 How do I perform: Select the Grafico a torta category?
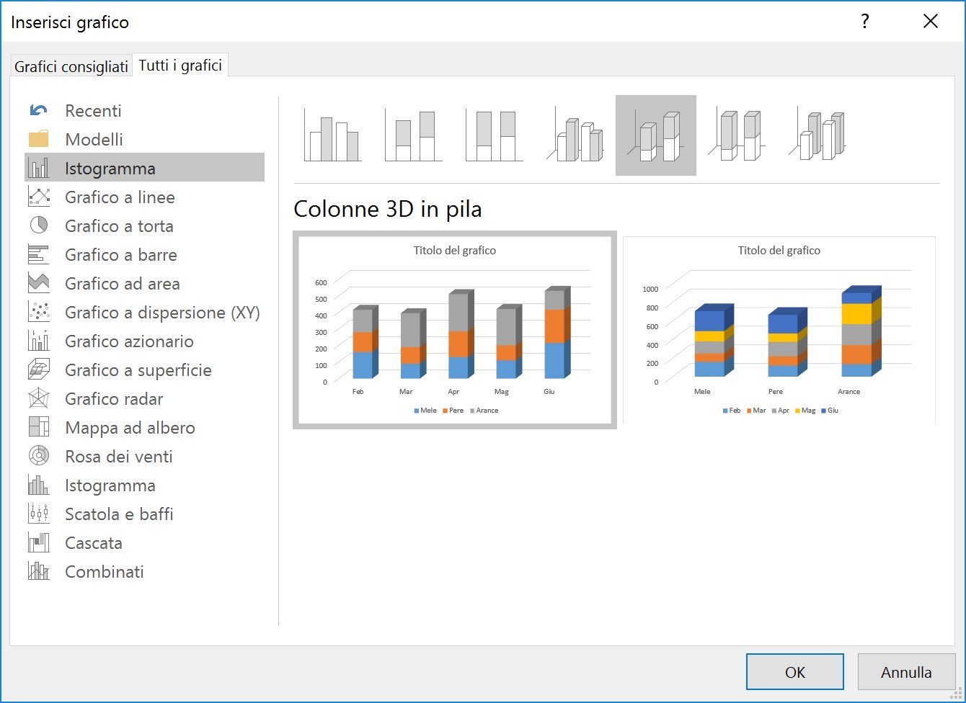[144, 225]
